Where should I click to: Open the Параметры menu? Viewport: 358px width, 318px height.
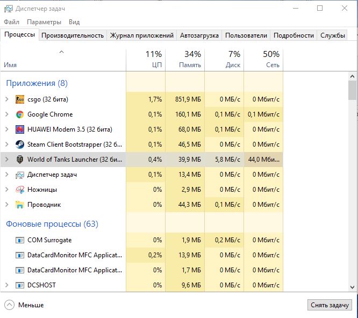point(44,22)
